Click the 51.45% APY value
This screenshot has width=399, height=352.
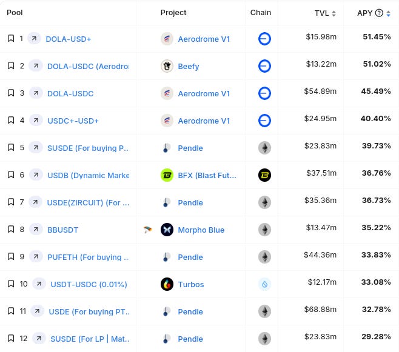click(x=377, y=37)
